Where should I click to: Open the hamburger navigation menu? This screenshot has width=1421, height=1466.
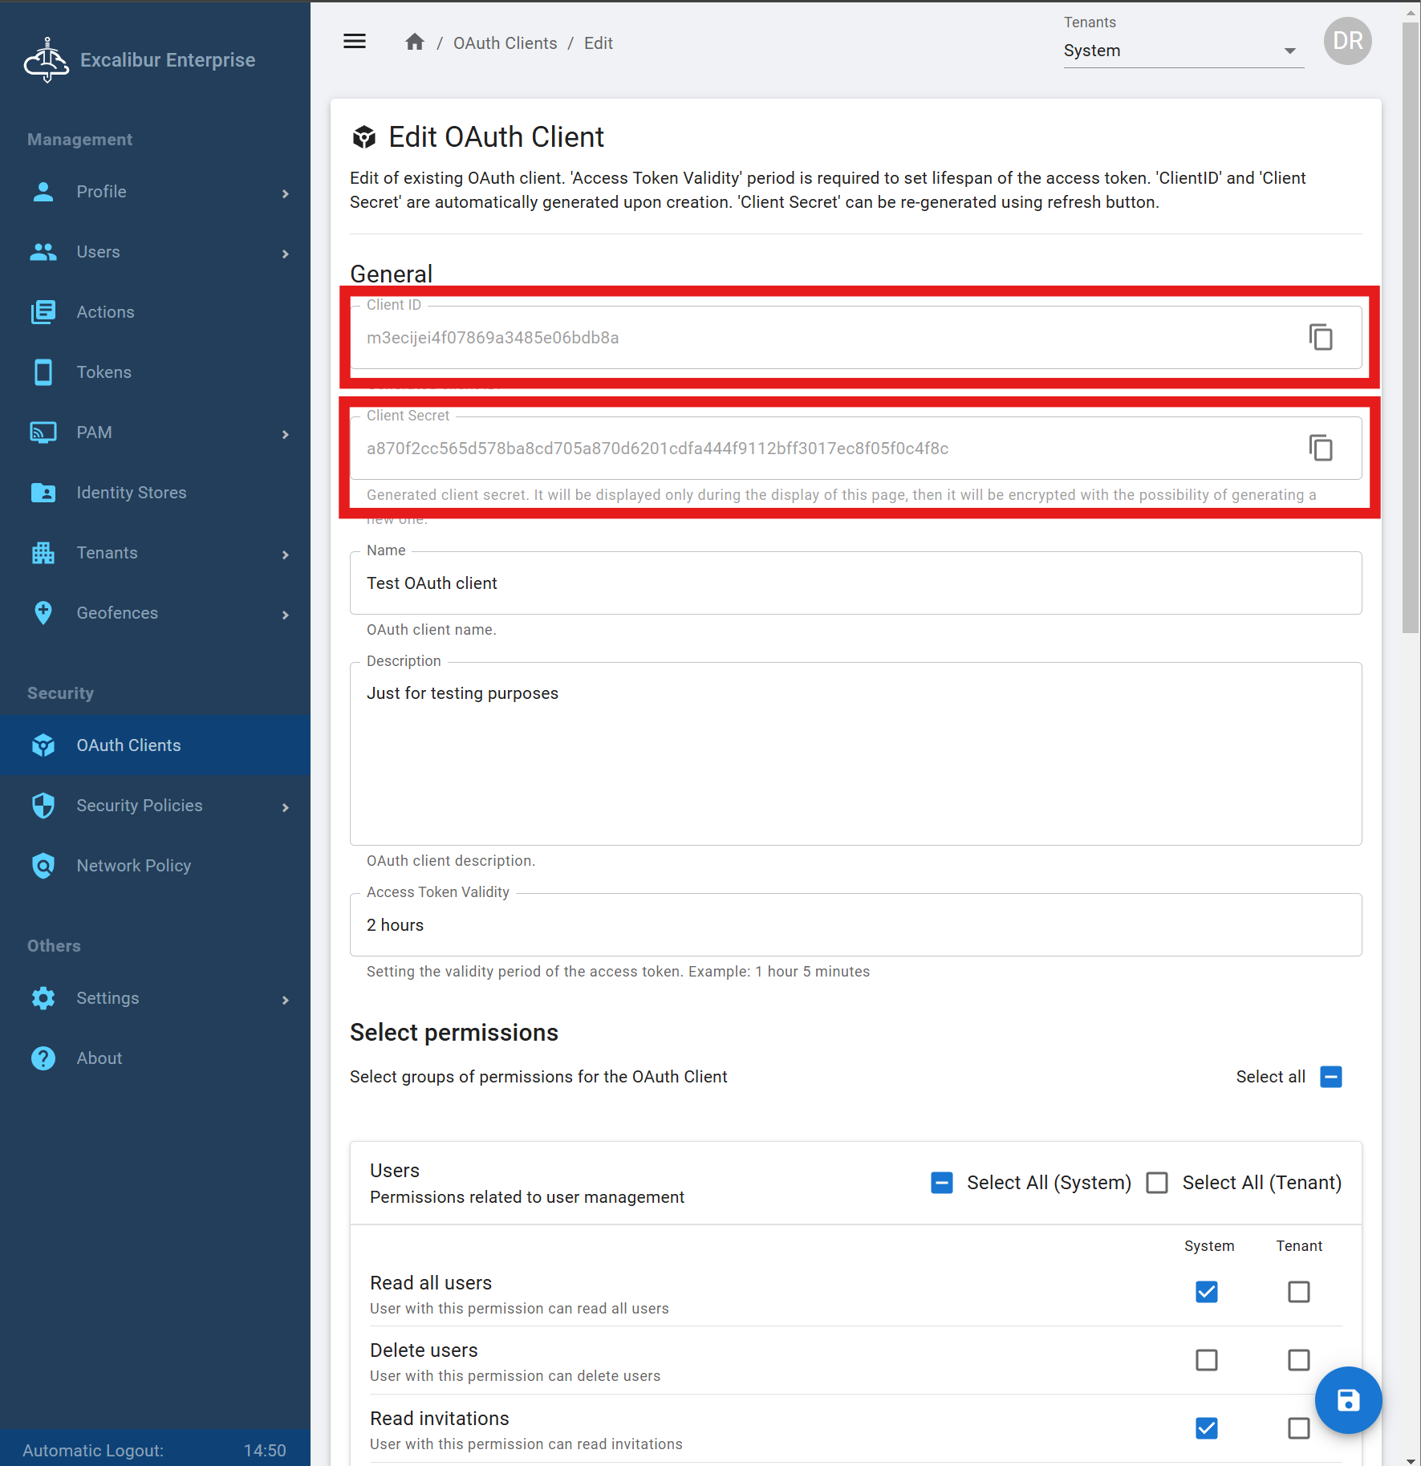coord(355,42)
